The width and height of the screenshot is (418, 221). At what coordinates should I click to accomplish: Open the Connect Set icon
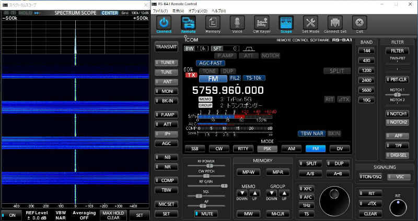pyautogui.click(x=335, y=23)
